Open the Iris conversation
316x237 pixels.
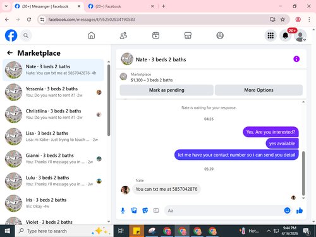[53, 204]
